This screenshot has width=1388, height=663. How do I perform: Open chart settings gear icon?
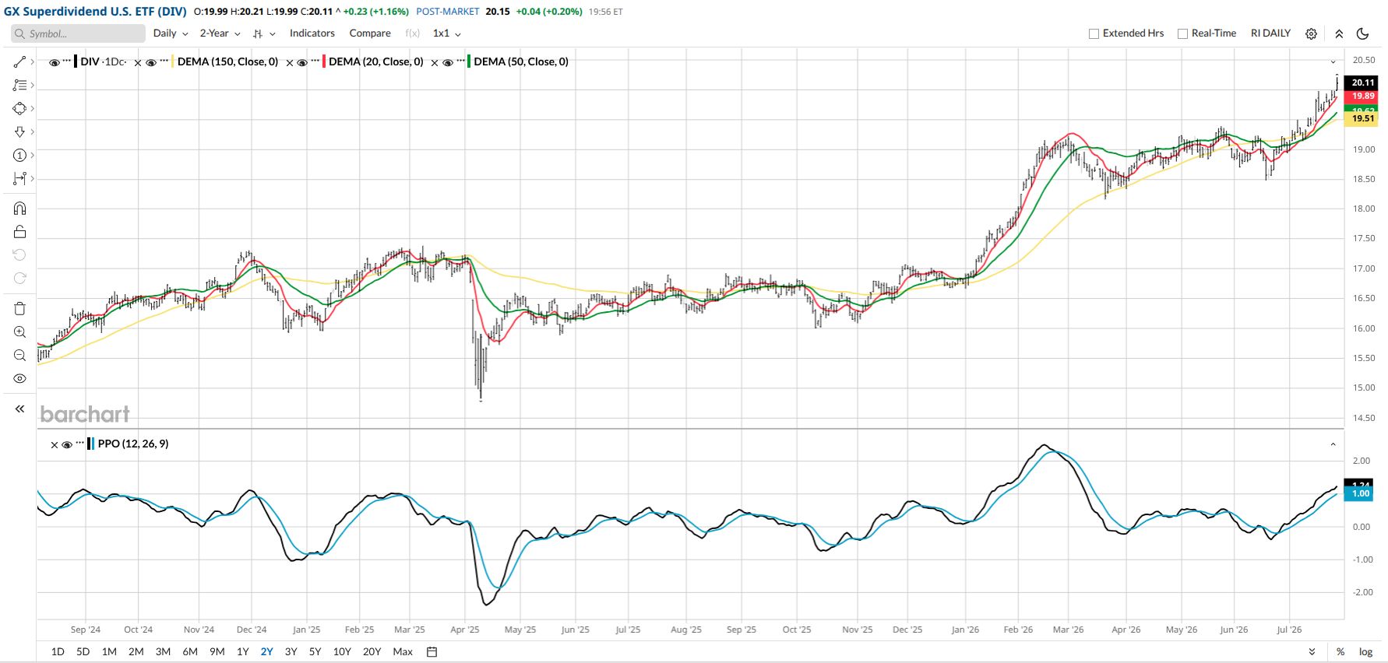[1311, 33]
